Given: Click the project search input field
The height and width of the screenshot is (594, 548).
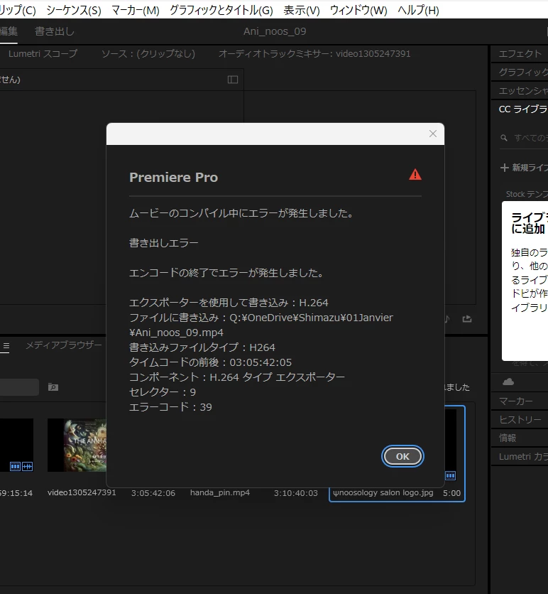Looking at the screenshot, I should coord(19,387).
